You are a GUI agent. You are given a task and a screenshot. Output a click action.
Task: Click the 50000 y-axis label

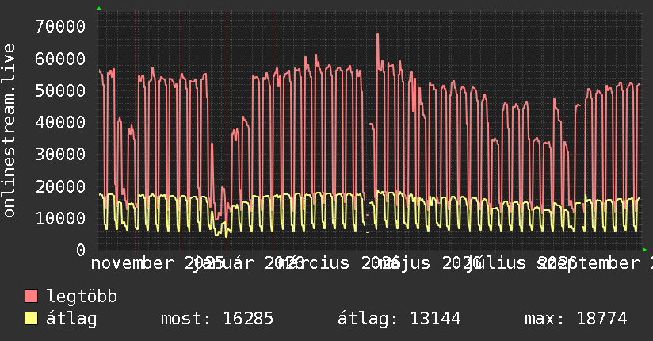pos(60,90)
